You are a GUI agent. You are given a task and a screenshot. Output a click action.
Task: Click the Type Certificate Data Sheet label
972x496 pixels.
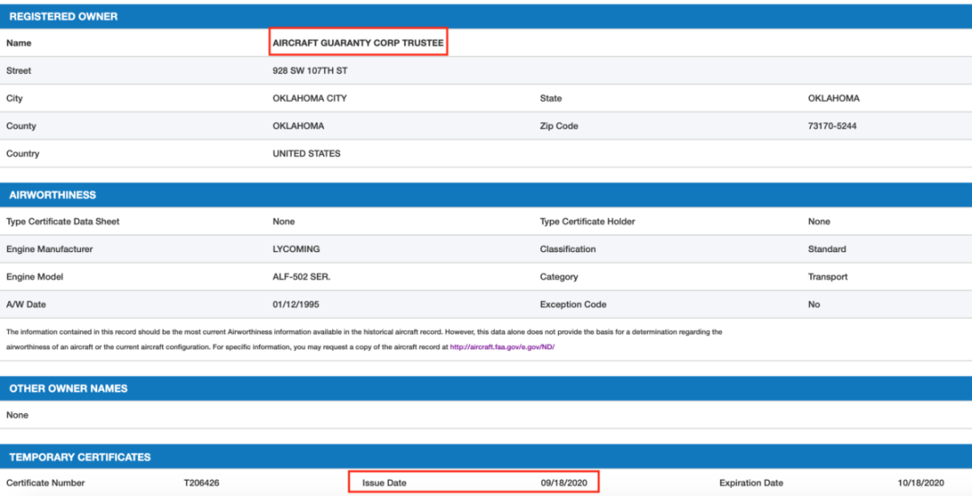(63, 221)
